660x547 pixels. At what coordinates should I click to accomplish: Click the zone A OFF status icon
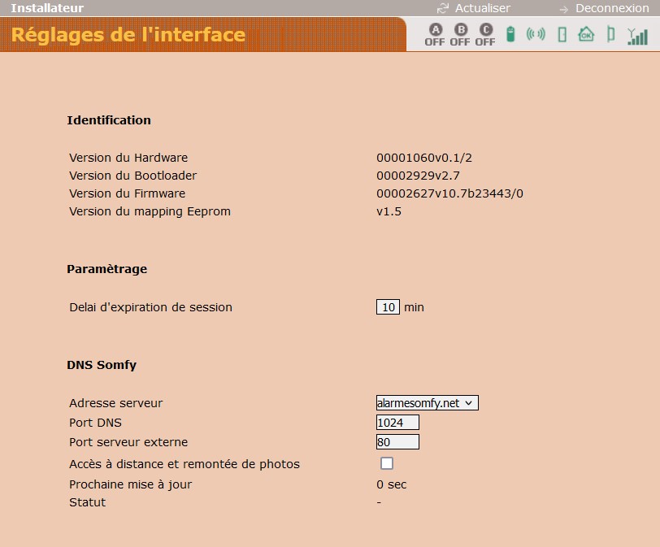(x=435, y=35)
